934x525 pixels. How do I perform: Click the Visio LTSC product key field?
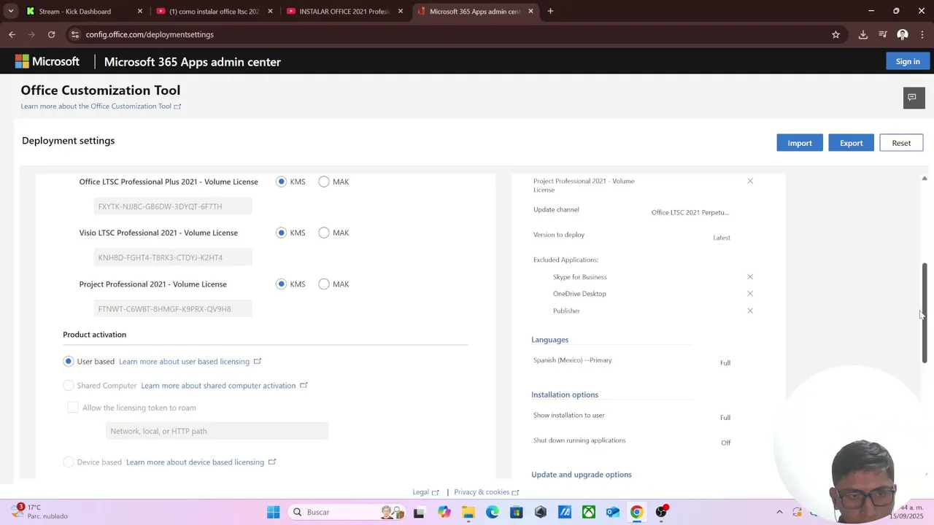tap(173, 257)
